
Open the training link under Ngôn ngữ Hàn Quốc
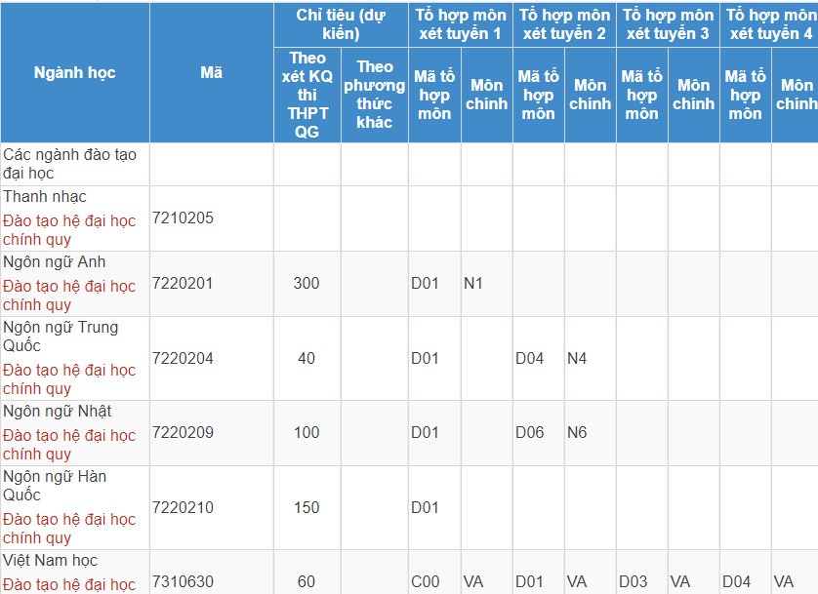69,529
